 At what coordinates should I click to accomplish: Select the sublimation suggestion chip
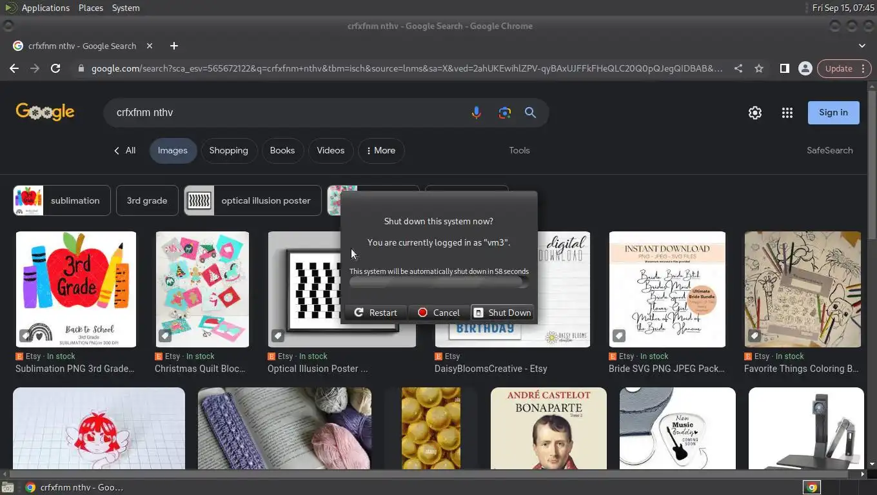click(x=62, y=200)
